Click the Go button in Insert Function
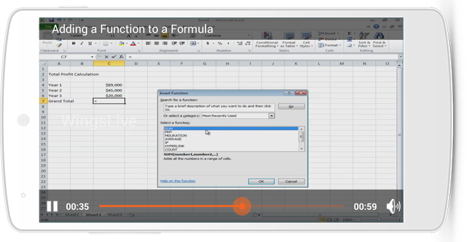Screen dimensions: 467x242 click(x=291, y=106)
